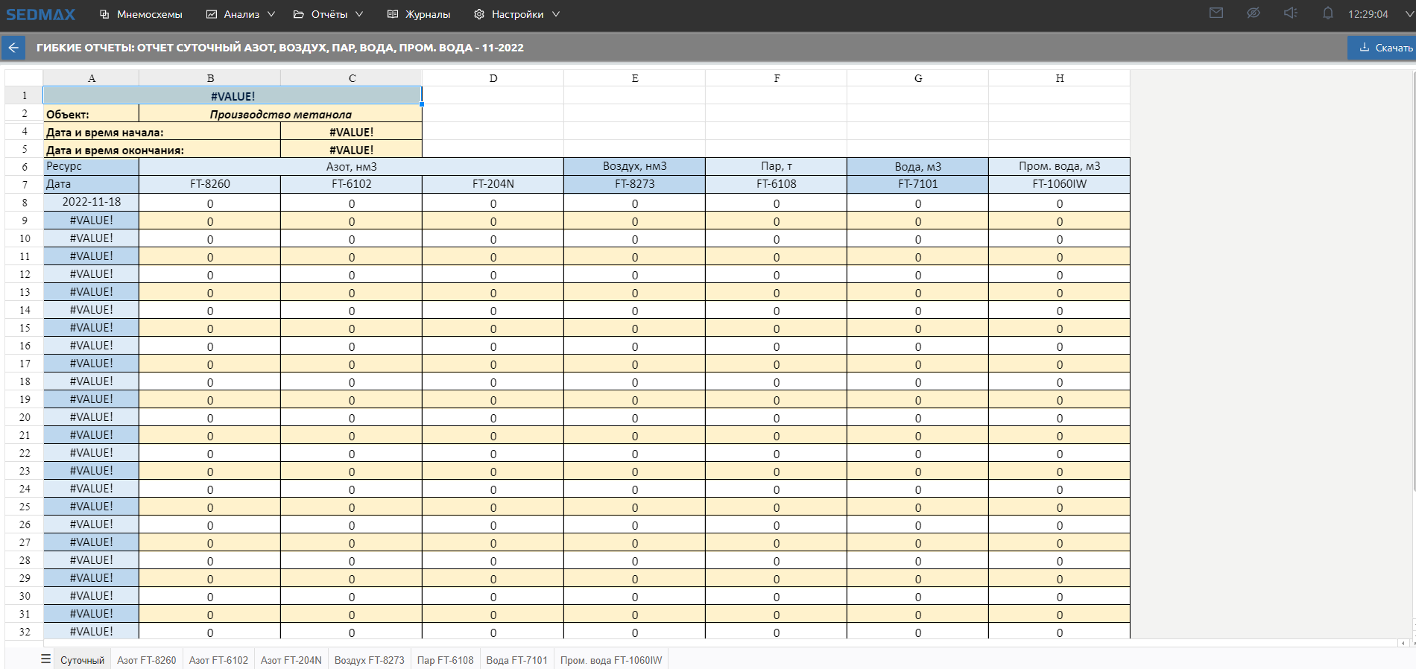Select column D header
Viewport: 1416px width, 669px height.
pyautogui.click(x=493, y=78)
